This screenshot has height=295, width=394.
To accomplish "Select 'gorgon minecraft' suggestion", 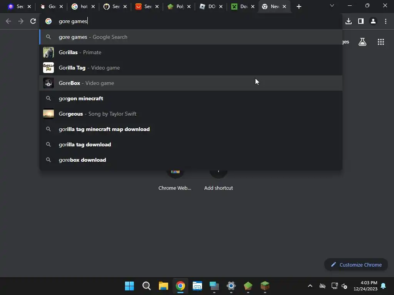I will 191,98.
